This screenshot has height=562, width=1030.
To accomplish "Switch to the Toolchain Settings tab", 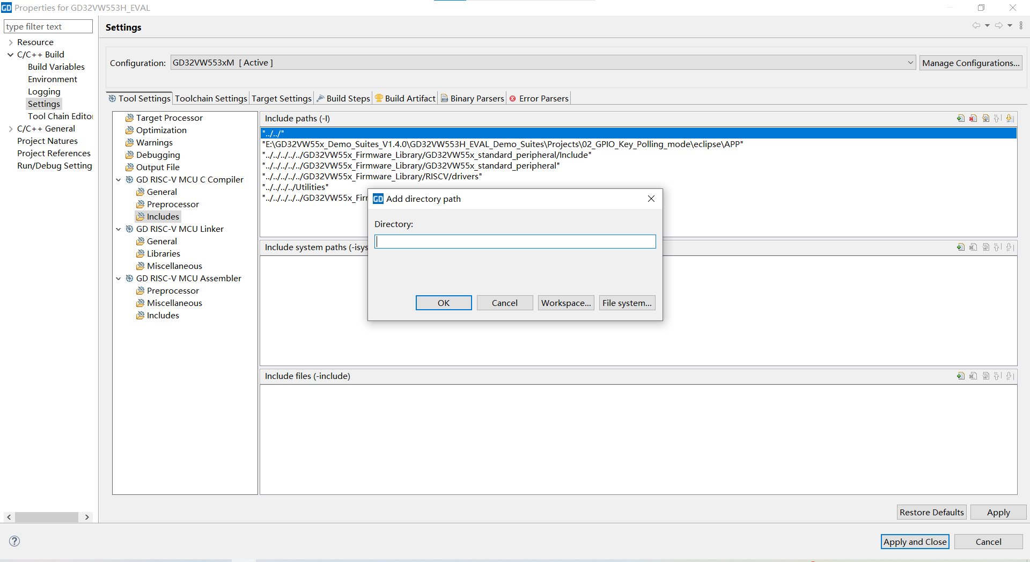I will tap(211, 99).
